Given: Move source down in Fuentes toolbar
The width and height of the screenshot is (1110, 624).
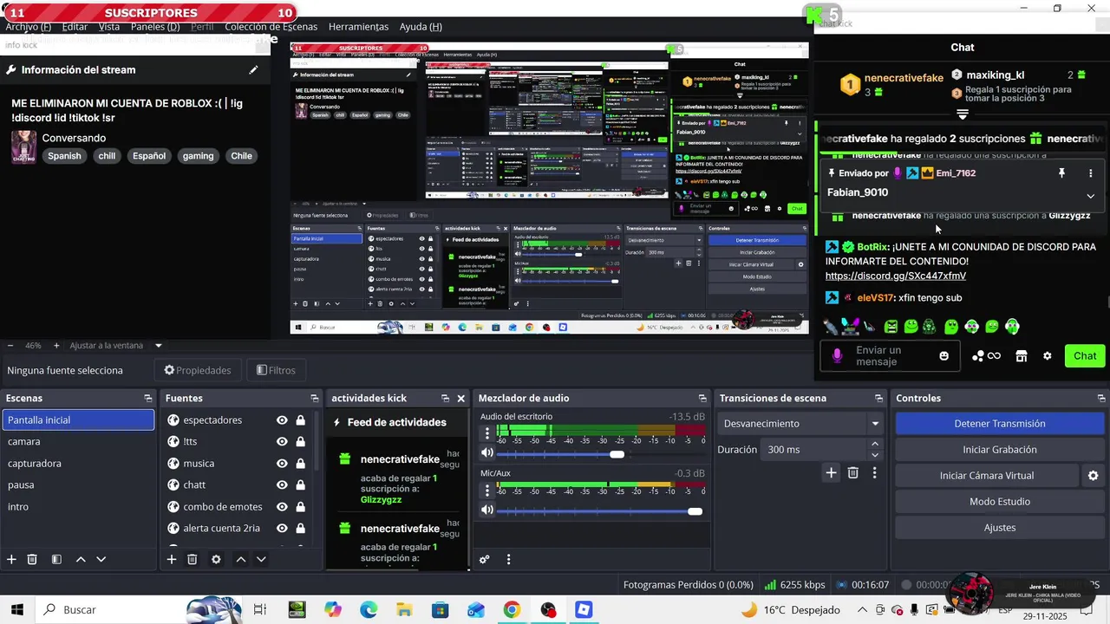Looking at the screenshot, I should tap(261, 559).
